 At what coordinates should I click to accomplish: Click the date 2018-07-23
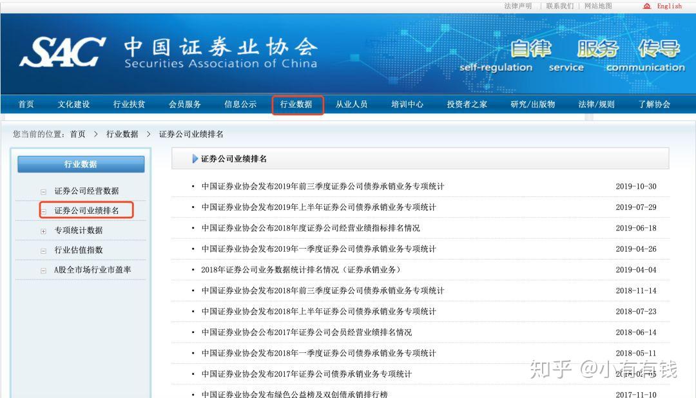(636, 312)
